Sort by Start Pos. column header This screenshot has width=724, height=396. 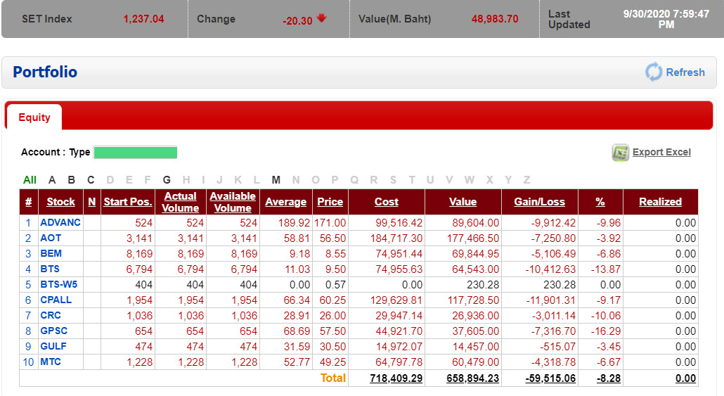point(128,202)
